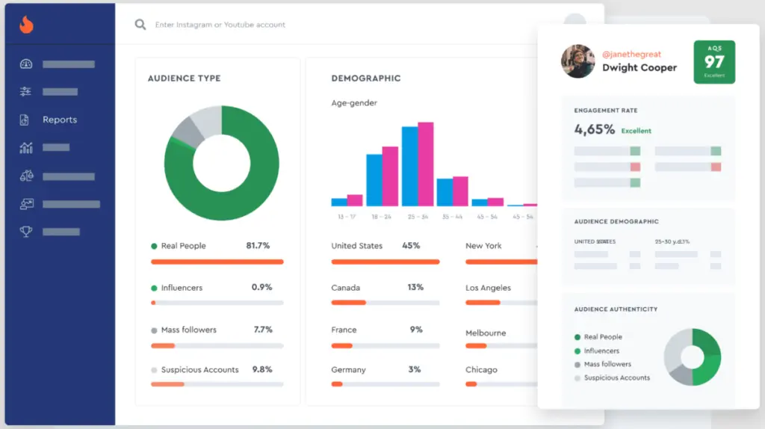Screen dimensions: 765x429
Task: Click the AQS 97 score badge
Action: click(x=714, y=62)
